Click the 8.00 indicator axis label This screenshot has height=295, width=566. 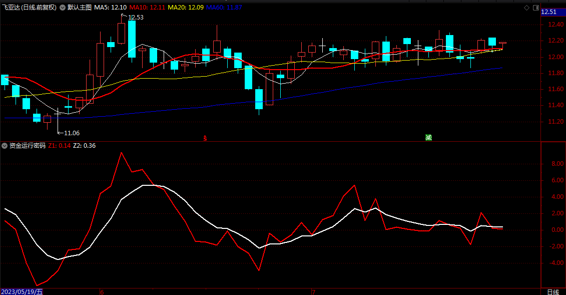557,164
